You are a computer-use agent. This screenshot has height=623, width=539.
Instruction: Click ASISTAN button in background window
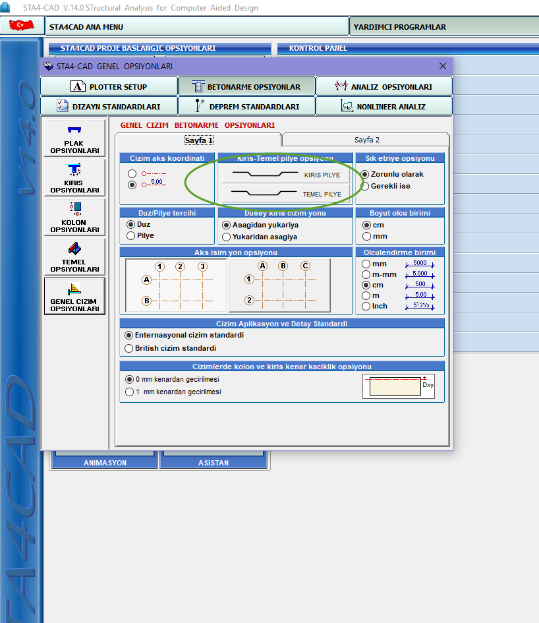(213, 463)
